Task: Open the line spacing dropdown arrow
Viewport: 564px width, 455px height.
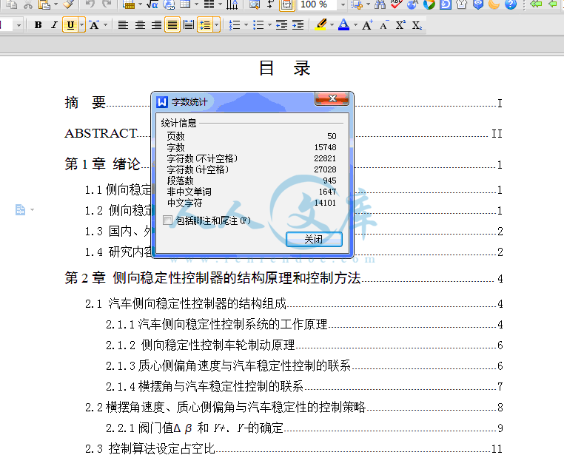Action: [x=217, y=25]
